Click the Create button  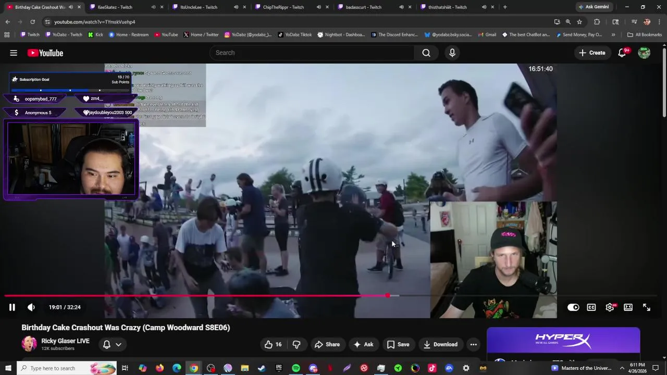point(592,53)
